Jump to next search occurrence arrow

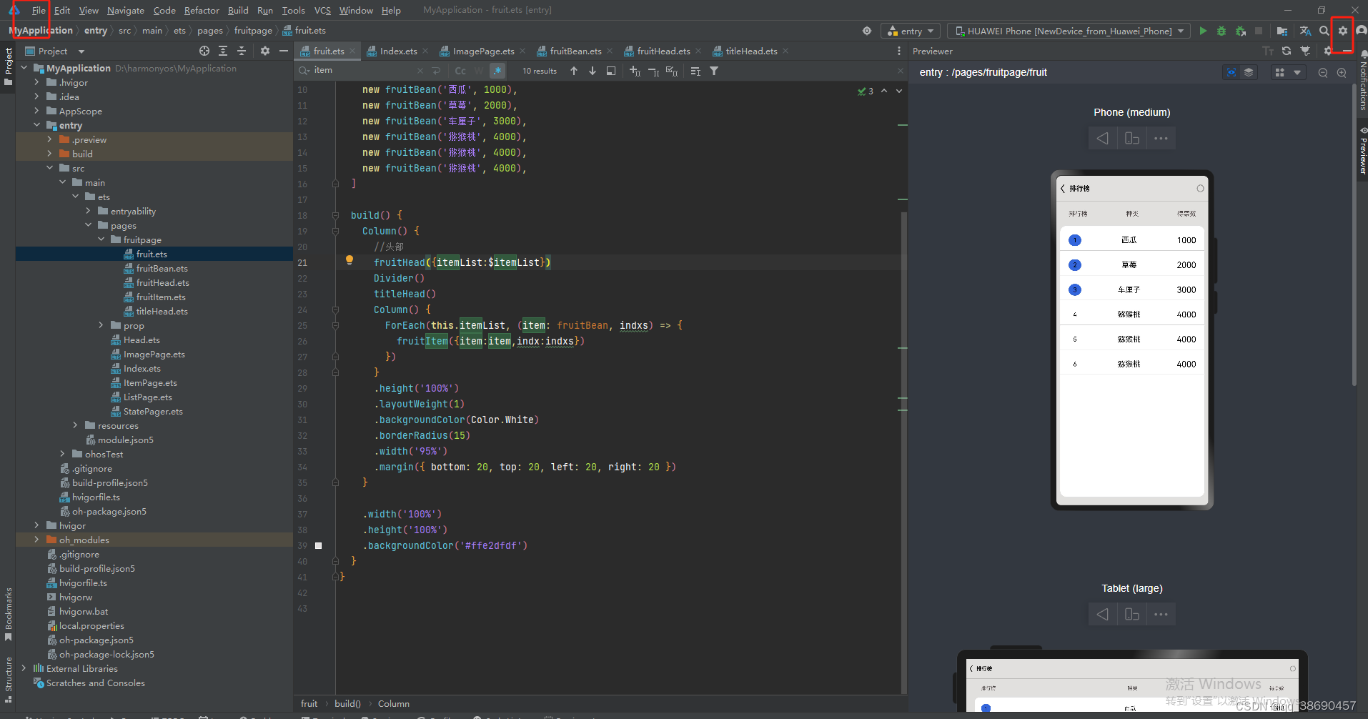click(593, 71)
